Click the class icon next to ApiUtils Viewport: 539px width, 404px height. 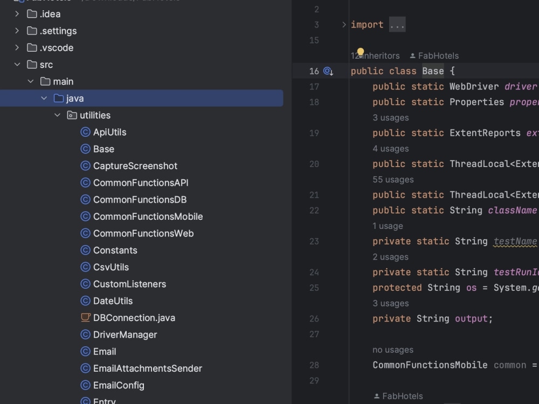tap(85, 132)
